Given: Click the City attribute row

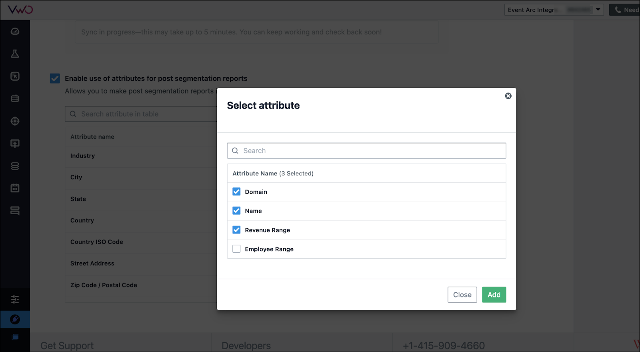Looking at the screenshot, I should pos(141,177).
